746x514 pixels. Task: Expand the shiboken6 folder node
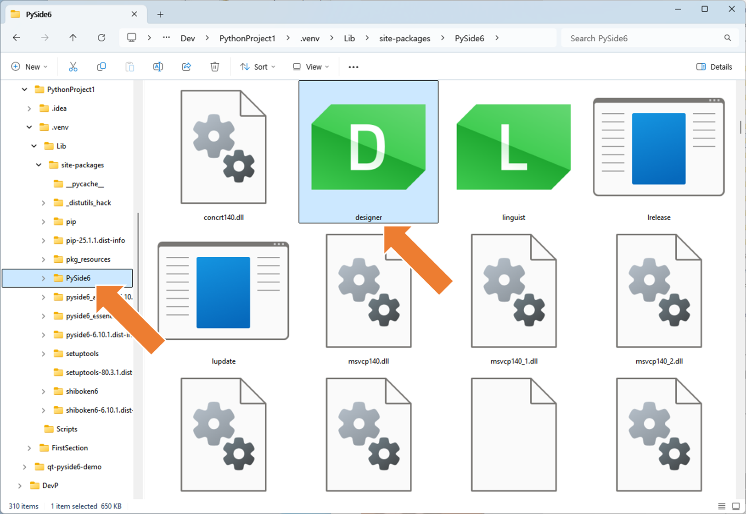pos(43,392)
